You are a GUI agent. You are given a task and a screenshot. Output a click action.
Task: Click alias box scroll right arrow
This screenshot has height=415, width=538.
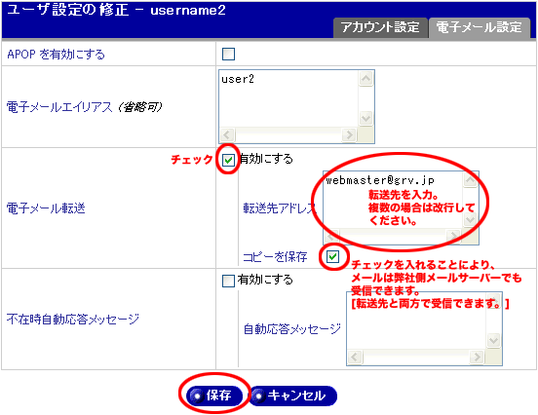349,135
